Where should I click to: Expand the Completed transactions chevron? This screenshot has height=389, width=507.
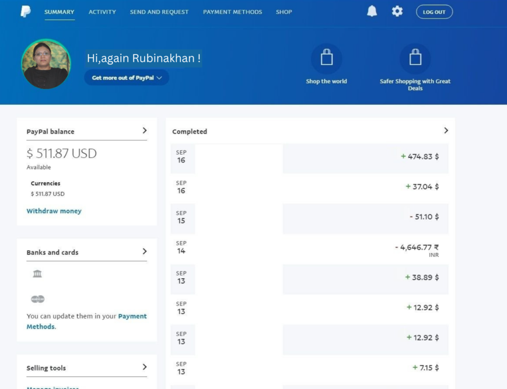(x=446, y=130)
